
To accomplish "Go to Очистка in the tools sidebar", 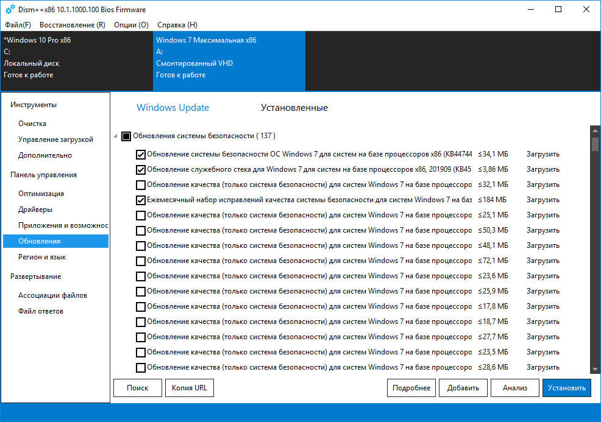I will tap(32, 124).
